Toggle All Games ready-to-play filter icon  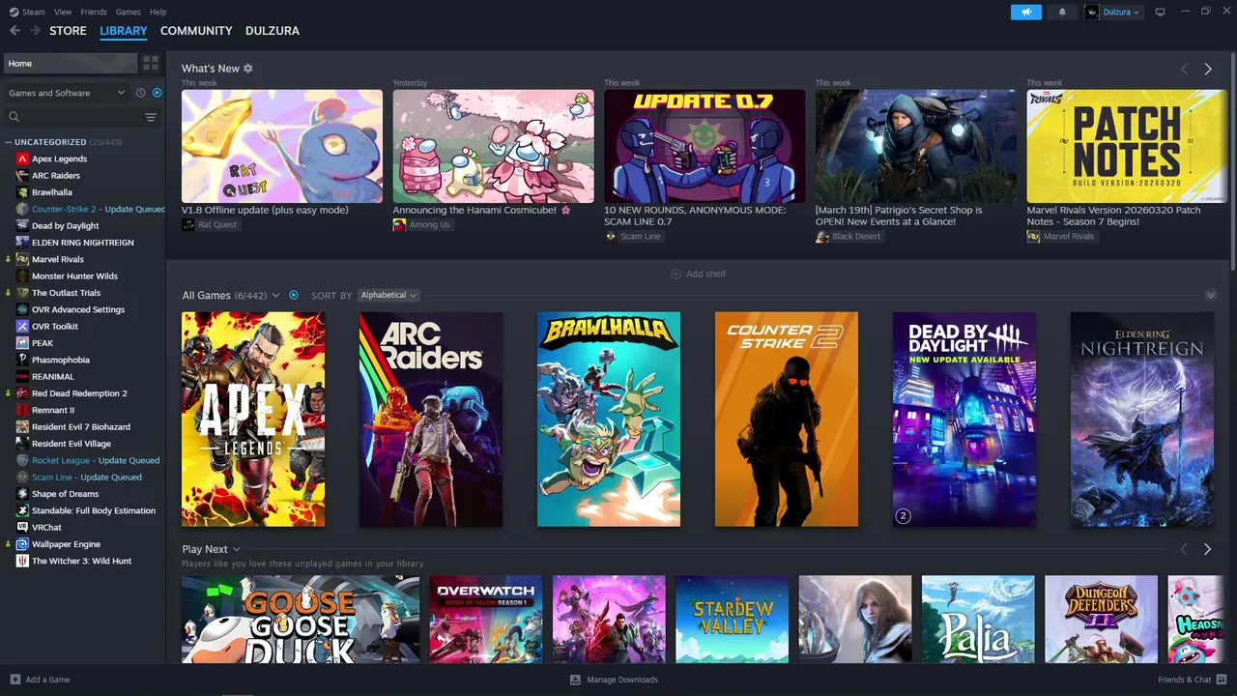point(294,295)
